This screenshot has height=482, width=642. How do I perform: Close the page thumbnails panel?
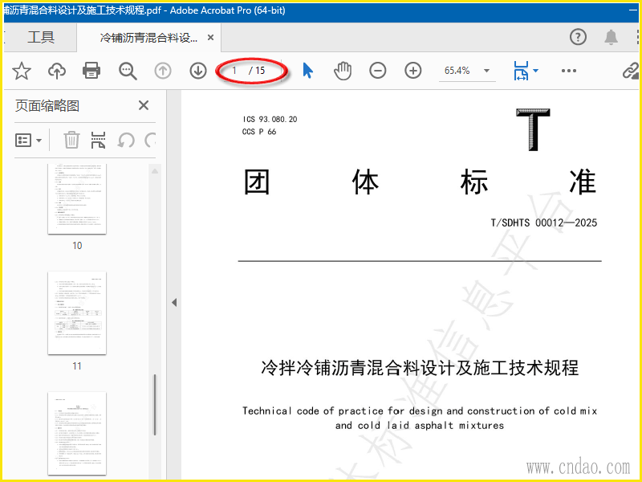pyautogui.click(x=144, y=105)
